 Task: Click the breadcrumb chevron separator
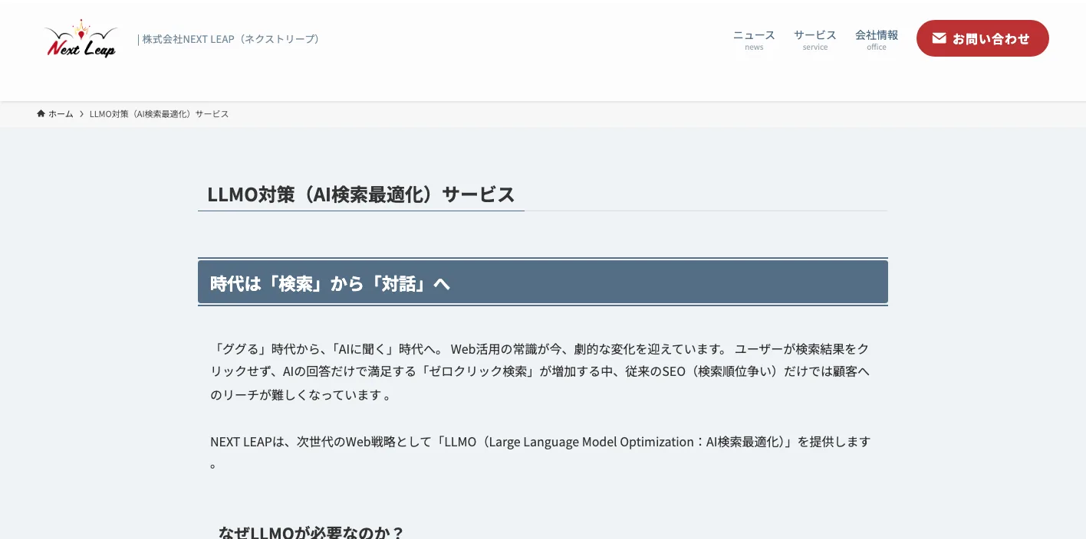(81, 114)
